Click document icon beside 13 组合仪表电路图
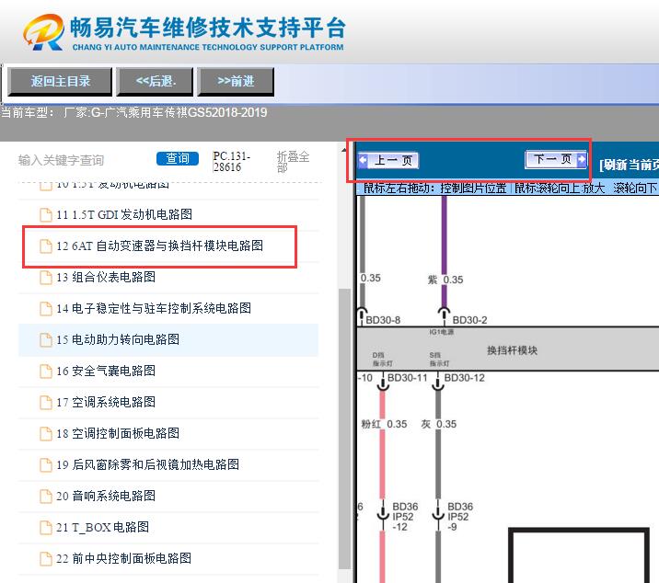The image size is (659, 583). tap(45, 277)
